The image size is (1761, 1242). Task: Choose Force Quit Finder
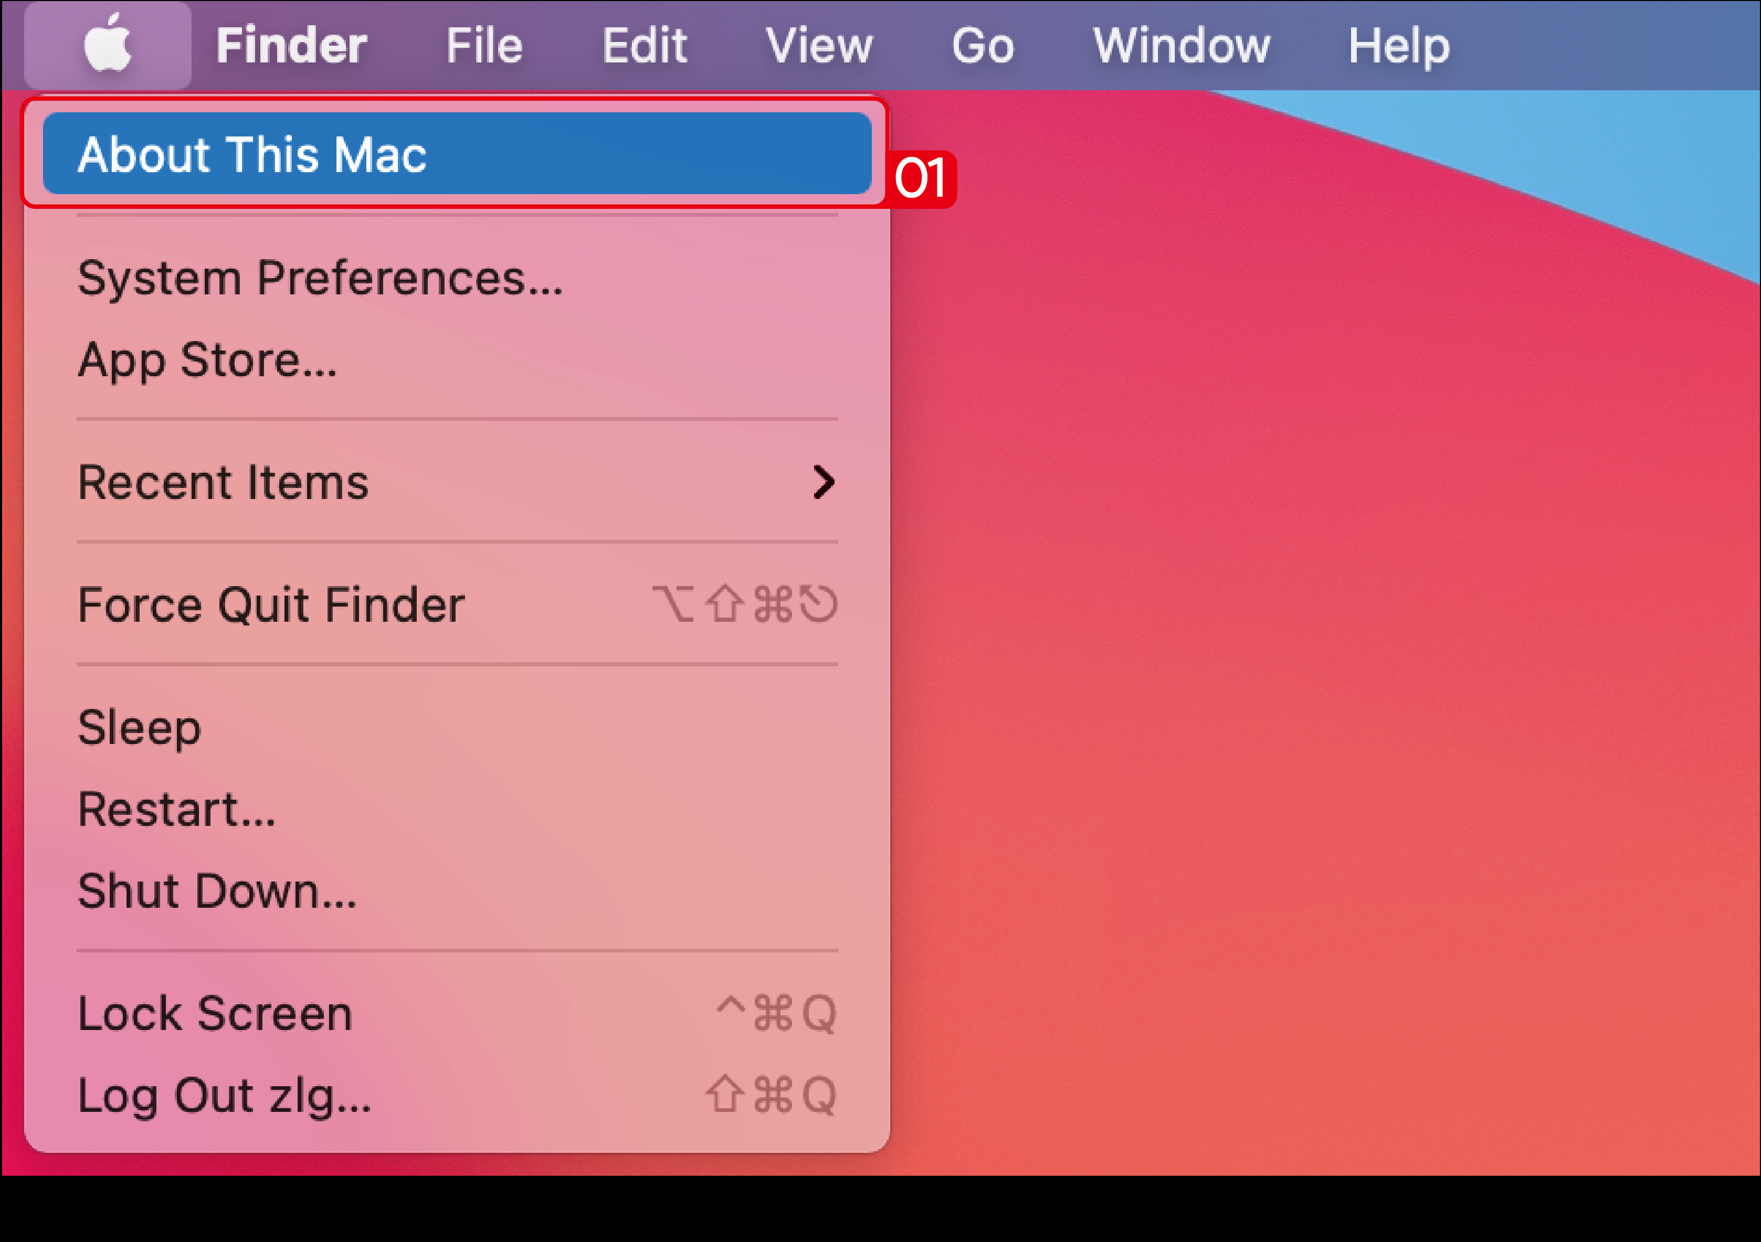(x=271, y=605)
